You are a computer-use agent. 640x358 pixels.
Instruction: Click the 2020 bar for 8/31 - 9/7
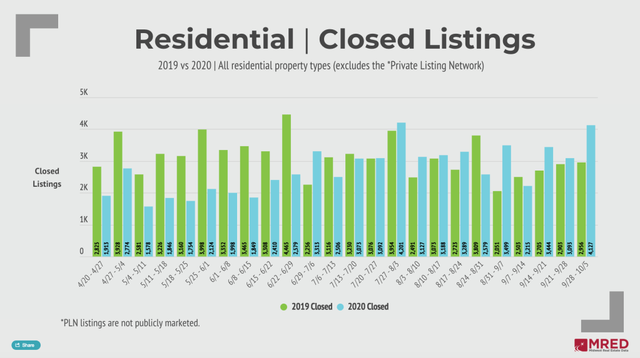coord(507,201)
